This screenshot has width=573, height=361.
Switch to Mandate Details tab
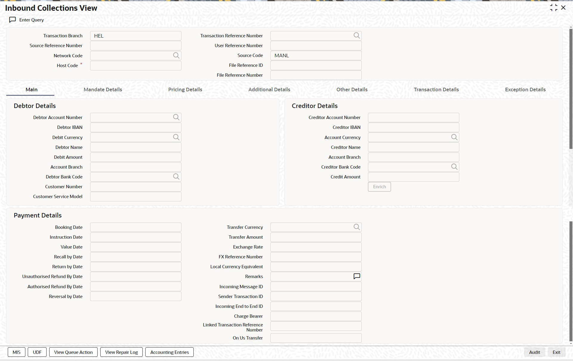pyautogui.click(x=103, y=90)
